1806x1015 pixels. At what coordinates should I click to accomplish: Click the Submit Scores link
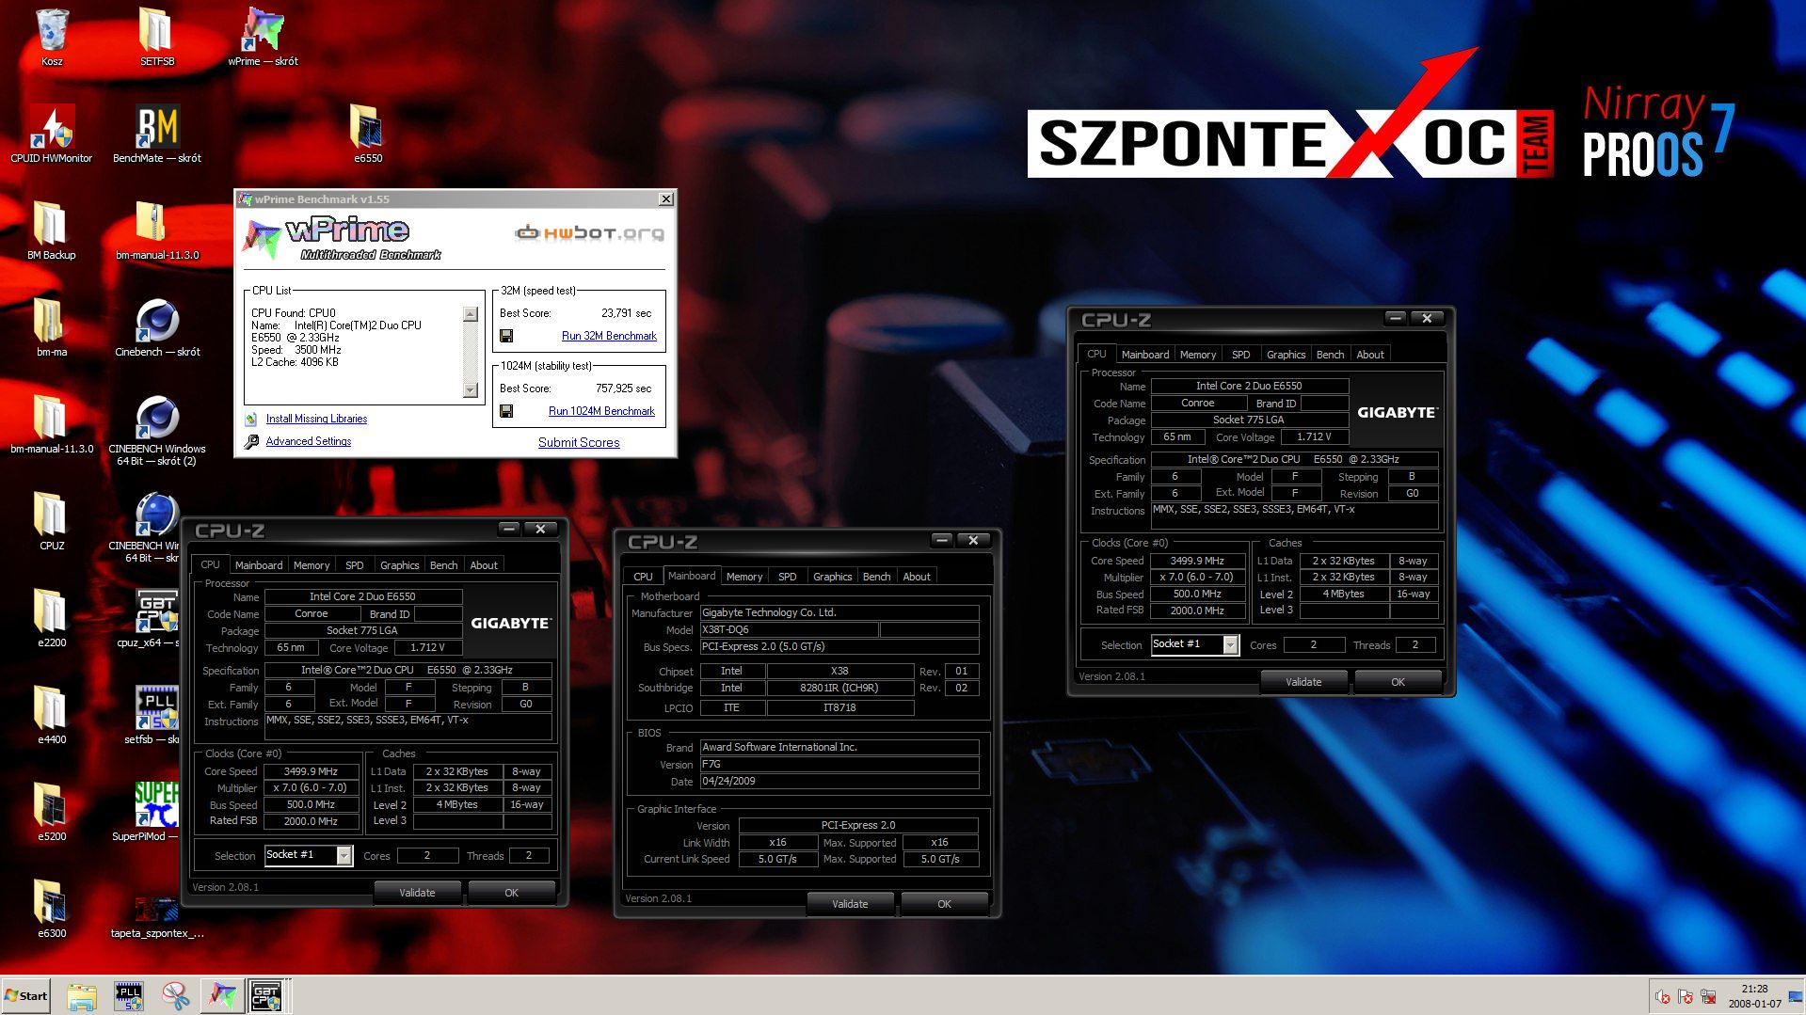tap(579, 442)
